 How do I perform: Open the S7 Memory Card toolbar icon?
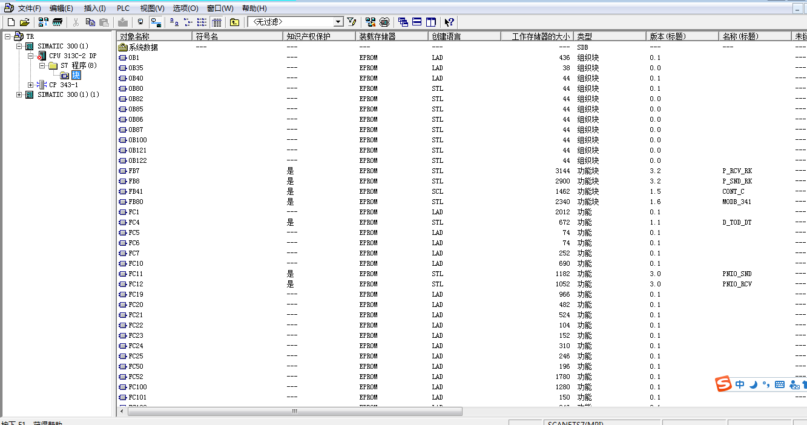pyautogui.click(x=58, y=22)
